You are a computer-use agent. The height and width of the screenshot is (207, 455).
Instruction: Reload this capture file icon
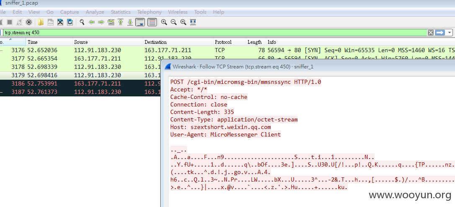(69, 22)
